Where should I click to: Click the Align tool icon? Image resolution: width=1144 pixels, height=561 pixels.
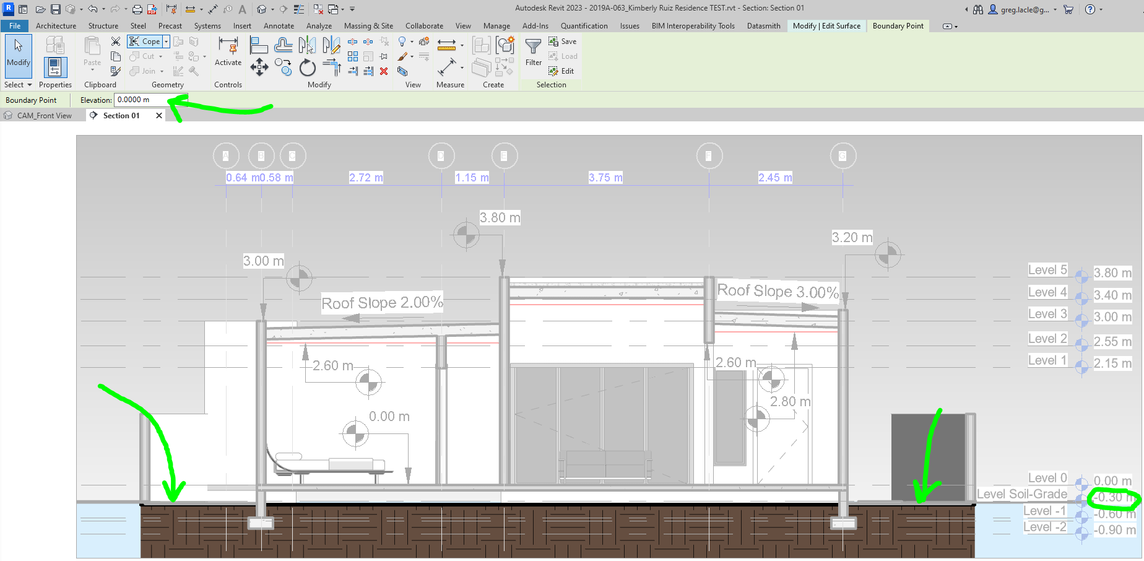pos(259,45)
